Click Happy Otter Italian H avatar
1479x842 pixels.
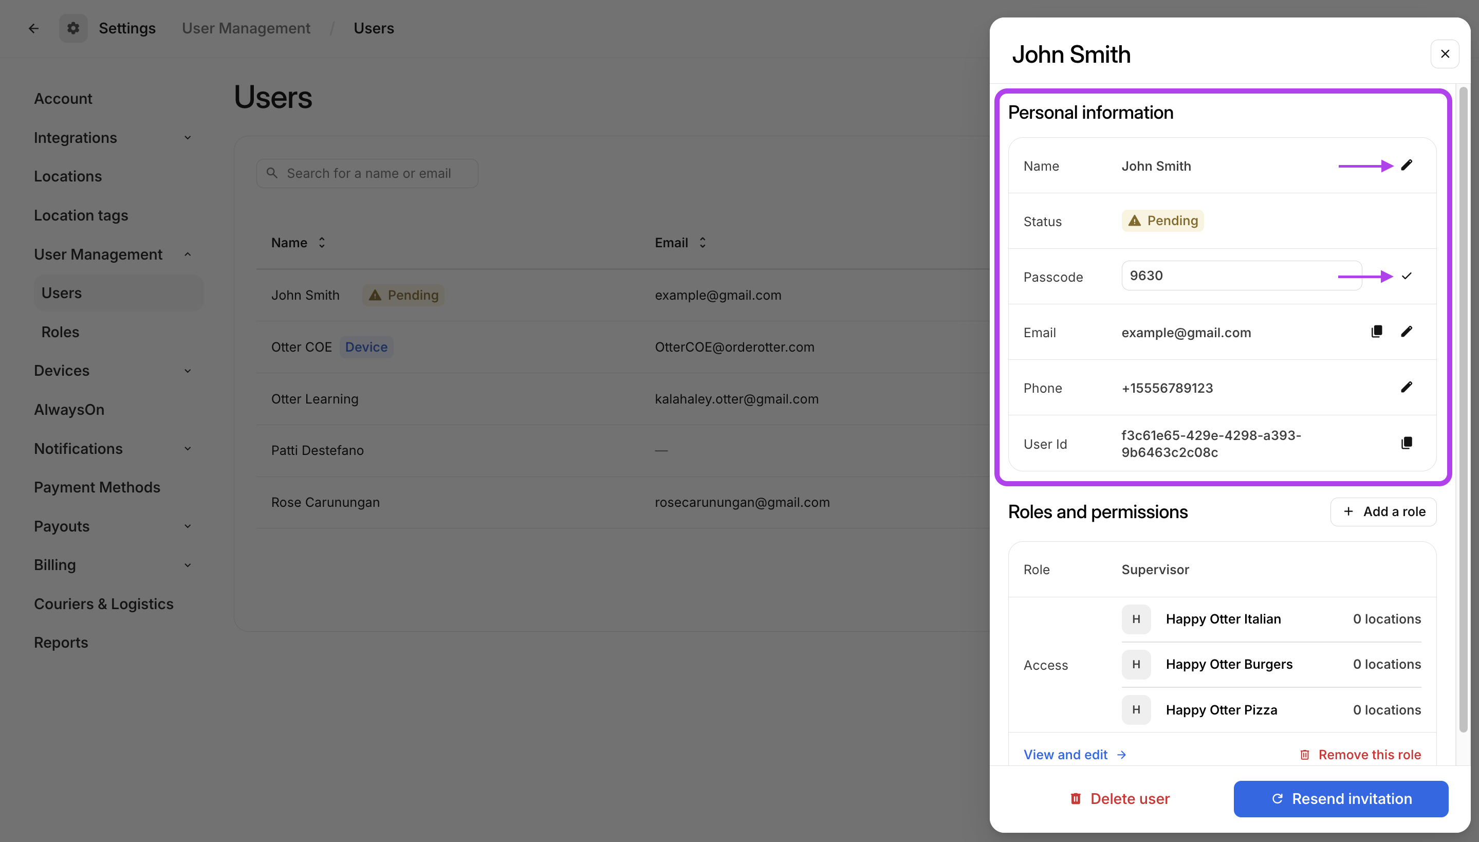click(1136, 619)
